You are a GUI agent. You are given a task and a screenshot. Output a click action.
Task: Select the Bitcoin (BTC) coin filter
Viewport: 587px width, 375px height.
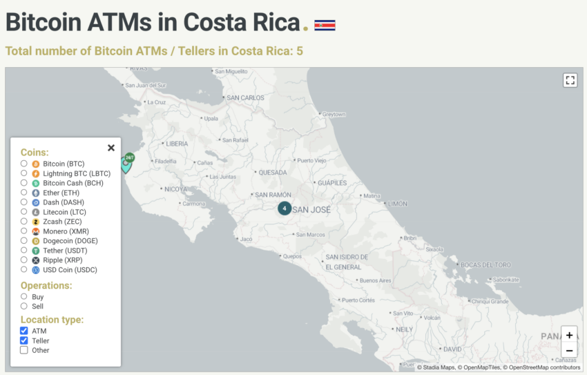tap(24, 164)
